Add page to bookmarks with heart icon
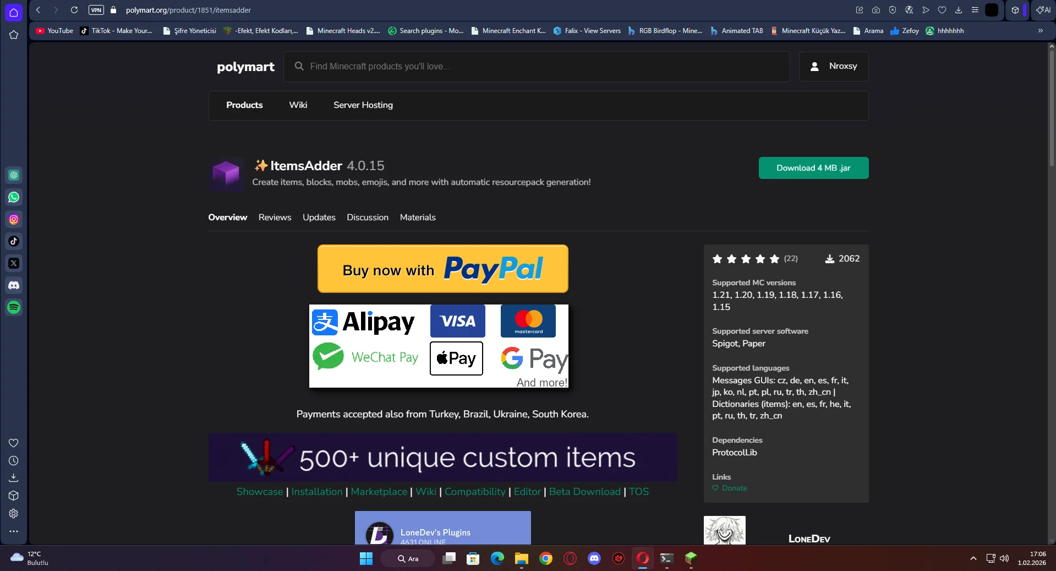 (x=942, y=10)
